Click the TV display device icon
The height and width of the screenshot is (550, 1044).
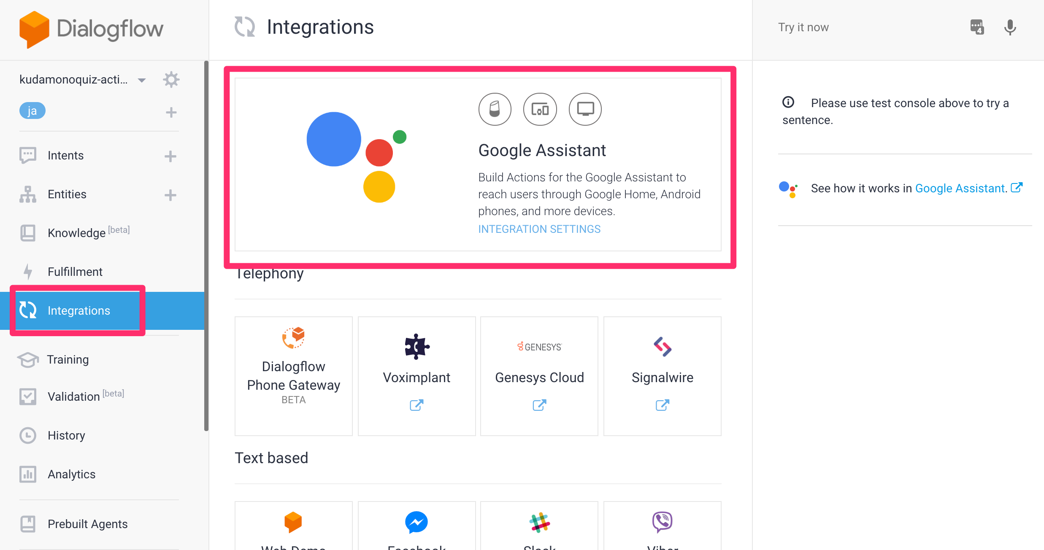pos(585,109)
